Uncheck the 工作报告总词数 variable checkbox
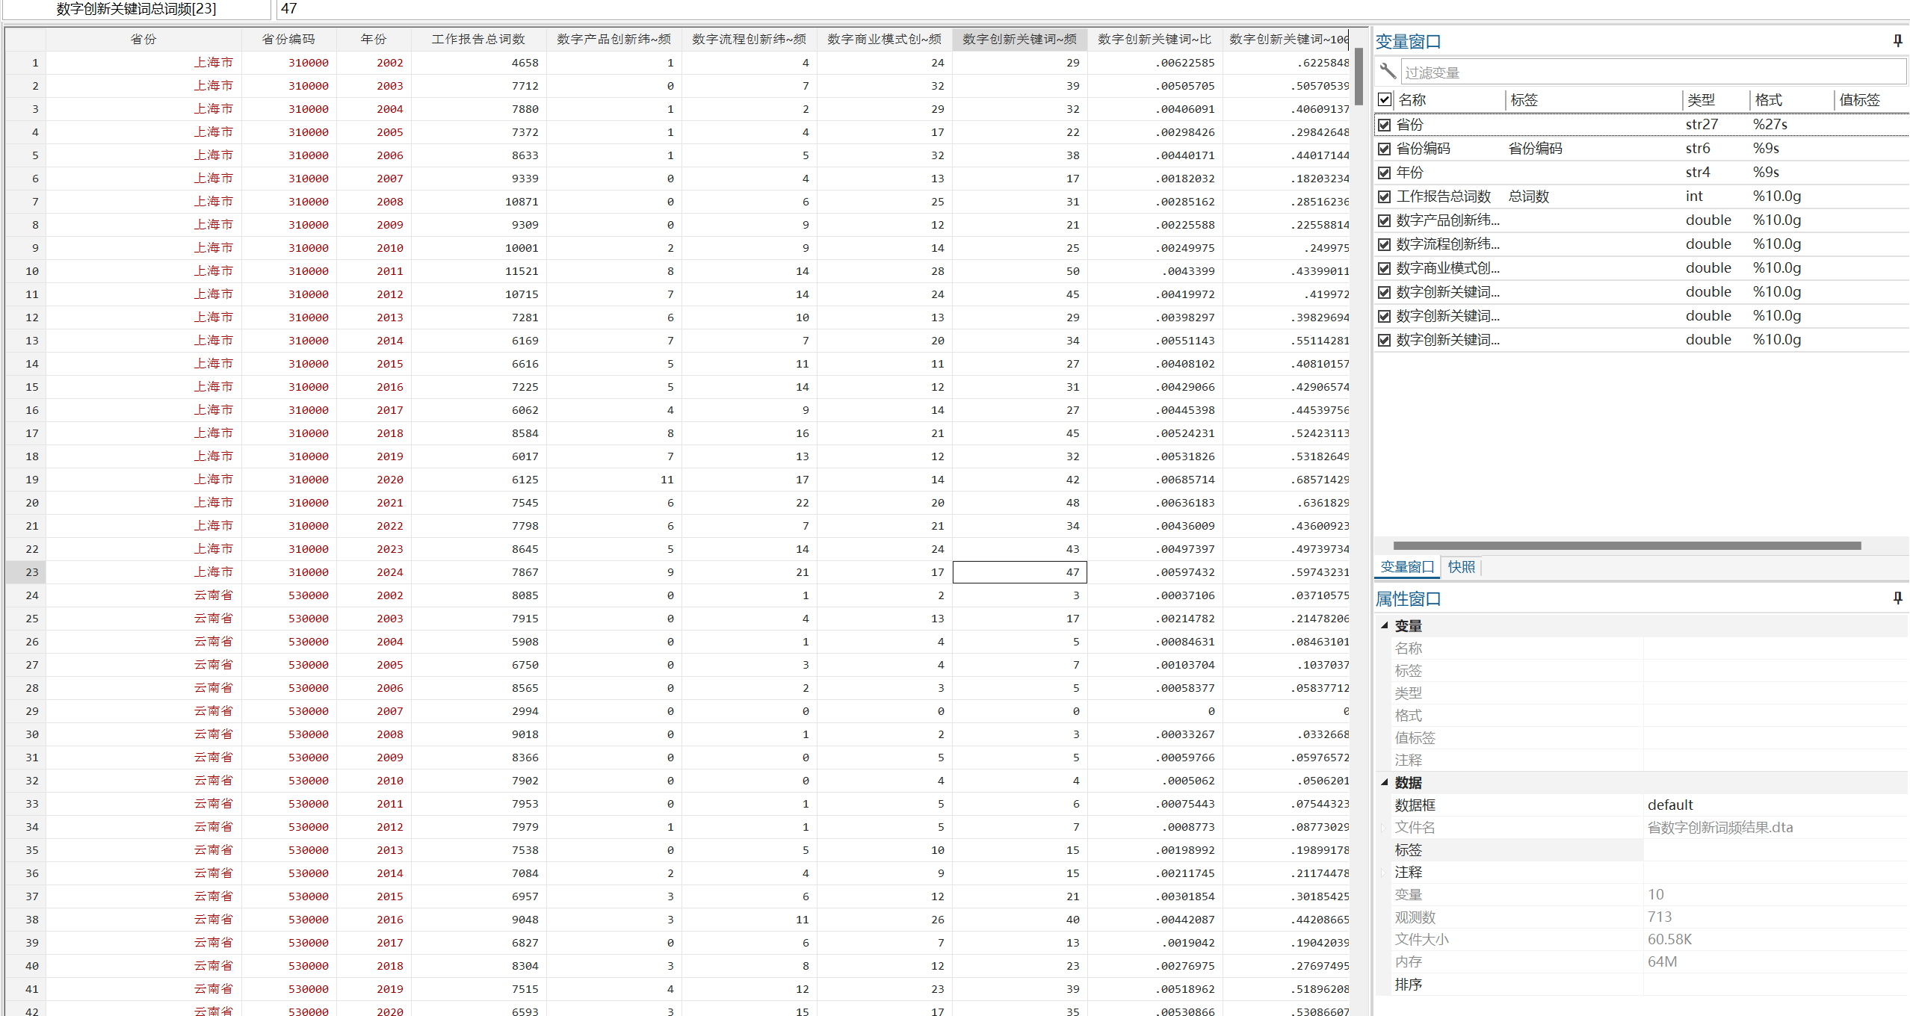1910x1016 pixels. pos(1385,196)
